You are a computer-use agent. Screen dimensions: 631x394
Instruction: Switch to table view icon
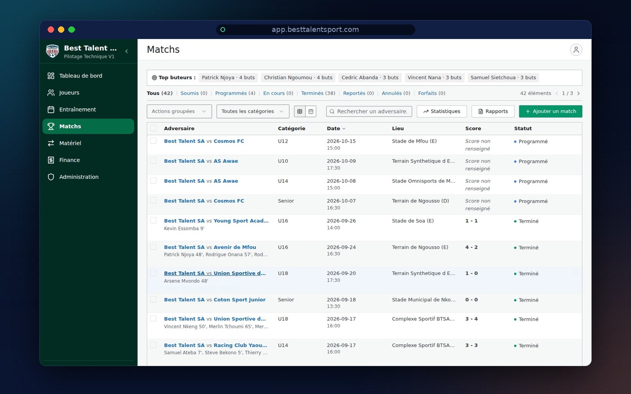300,112
